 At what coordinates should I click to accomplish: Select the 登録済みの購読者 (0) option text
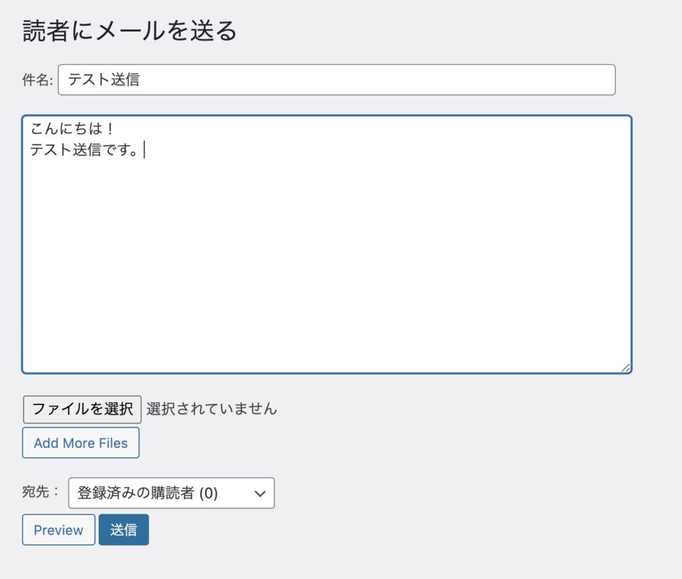tap(136, 493)
